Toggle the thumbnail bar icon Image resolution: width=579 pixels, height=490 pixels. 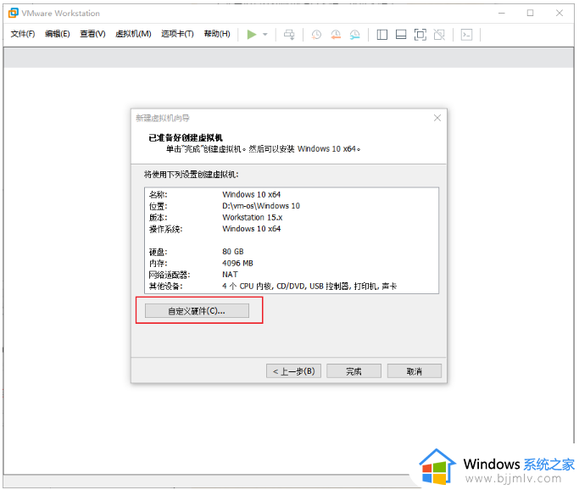pyautogui.click(x=401, y=35)
